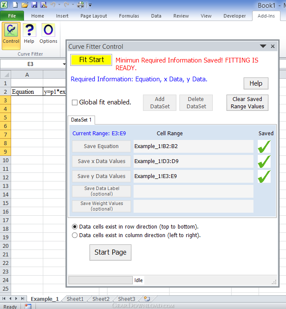Expand the undo history dropdown
286x309 pixels.
pos(60,5)
